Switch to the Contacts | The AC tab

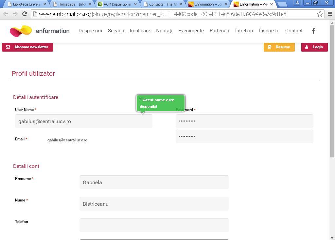(x=163, y=4)
